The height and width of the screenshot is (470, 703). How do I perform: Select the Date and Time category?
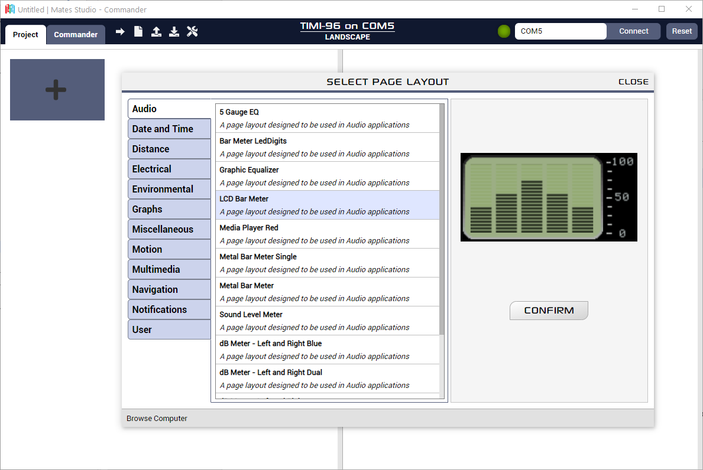pyautogui.click(x=170, y=129)
